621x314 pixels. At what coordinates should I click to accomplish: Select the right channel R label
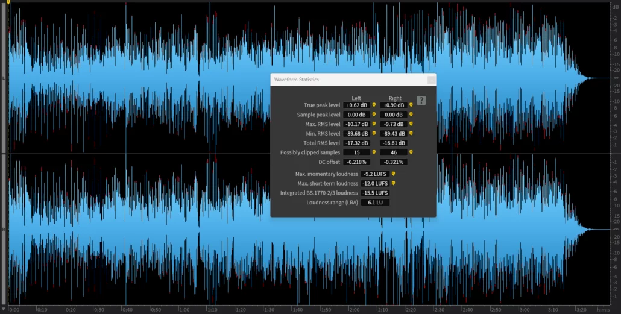tap(5, 230)
